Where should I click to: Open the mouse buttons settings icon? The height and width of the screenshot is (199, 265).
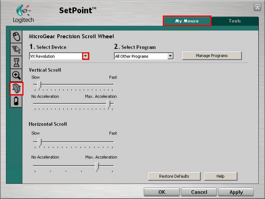(x=16, y=36)
